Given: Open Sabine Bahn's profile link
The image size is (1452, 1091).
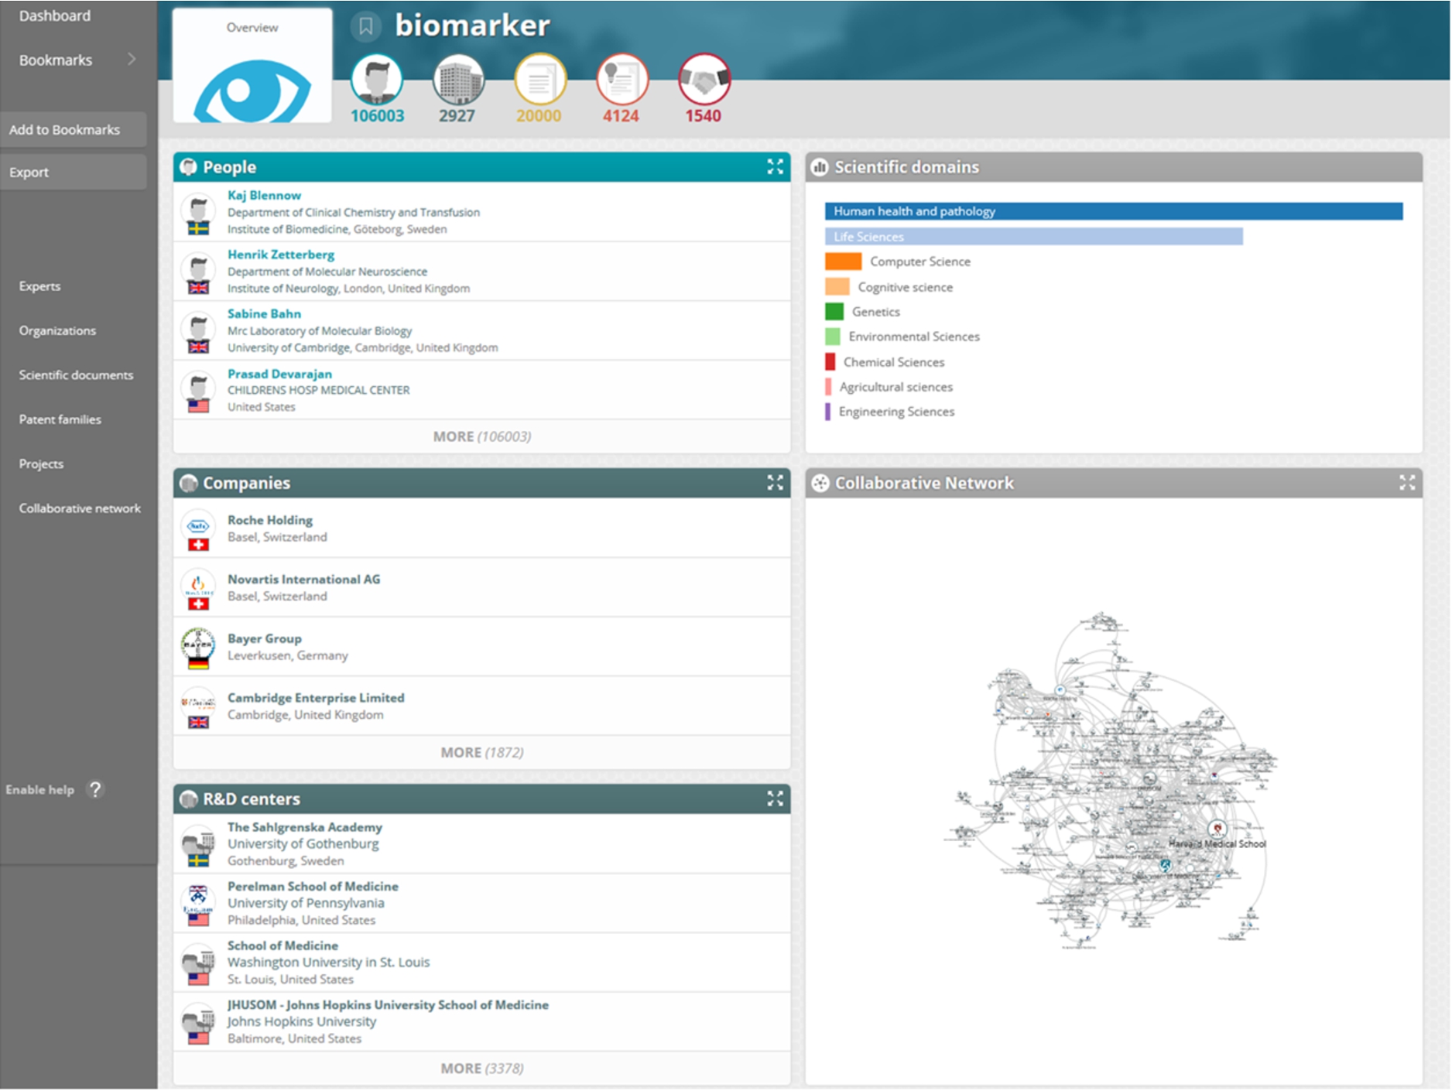Looking at the screenshot, I should click(x=264, y=313).
